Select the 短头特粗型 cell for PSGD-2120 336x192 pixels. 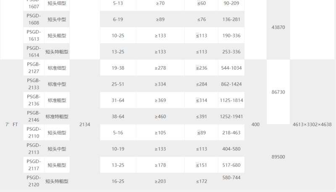coord(57,181)
